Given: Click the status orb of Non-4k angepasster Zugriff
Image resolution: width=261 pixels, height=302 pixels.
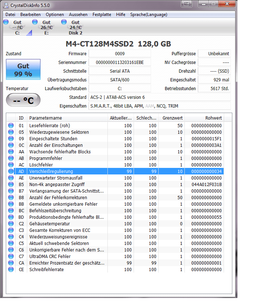Looking at the screenshot, I should [x=11, y=185].
